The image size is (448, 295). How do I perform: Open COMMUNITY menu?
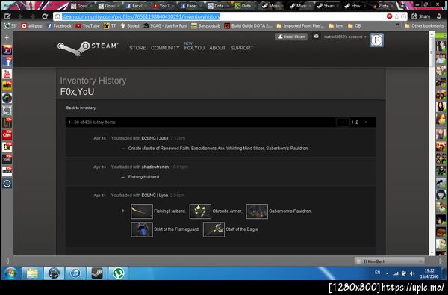(165, 48)
